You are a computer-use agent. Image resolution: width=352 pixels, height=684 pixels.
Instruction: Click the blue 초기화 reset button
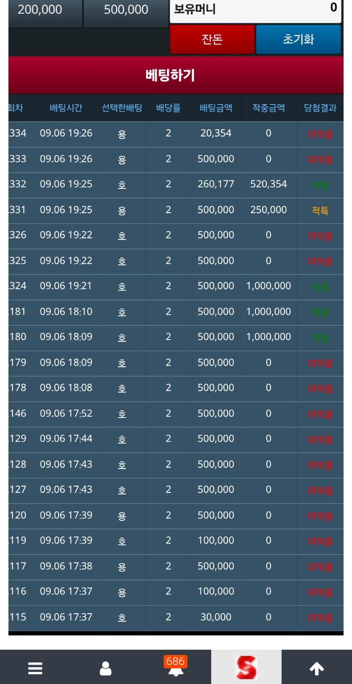coord(298,39)
